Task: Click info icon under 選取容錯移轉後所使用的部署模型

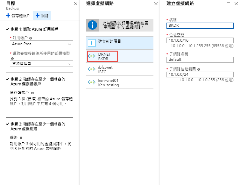Action: (12, 59)
